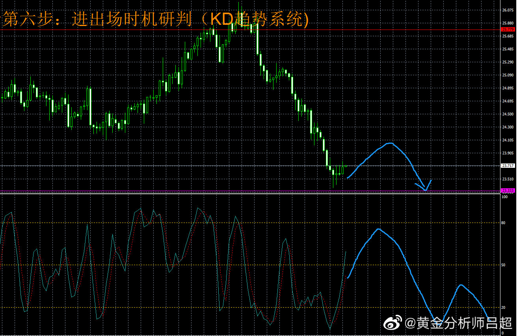Screen dimensions: 517x336
Task: Click the 26.075 price axis label
Action: click(x=507, y=10)
